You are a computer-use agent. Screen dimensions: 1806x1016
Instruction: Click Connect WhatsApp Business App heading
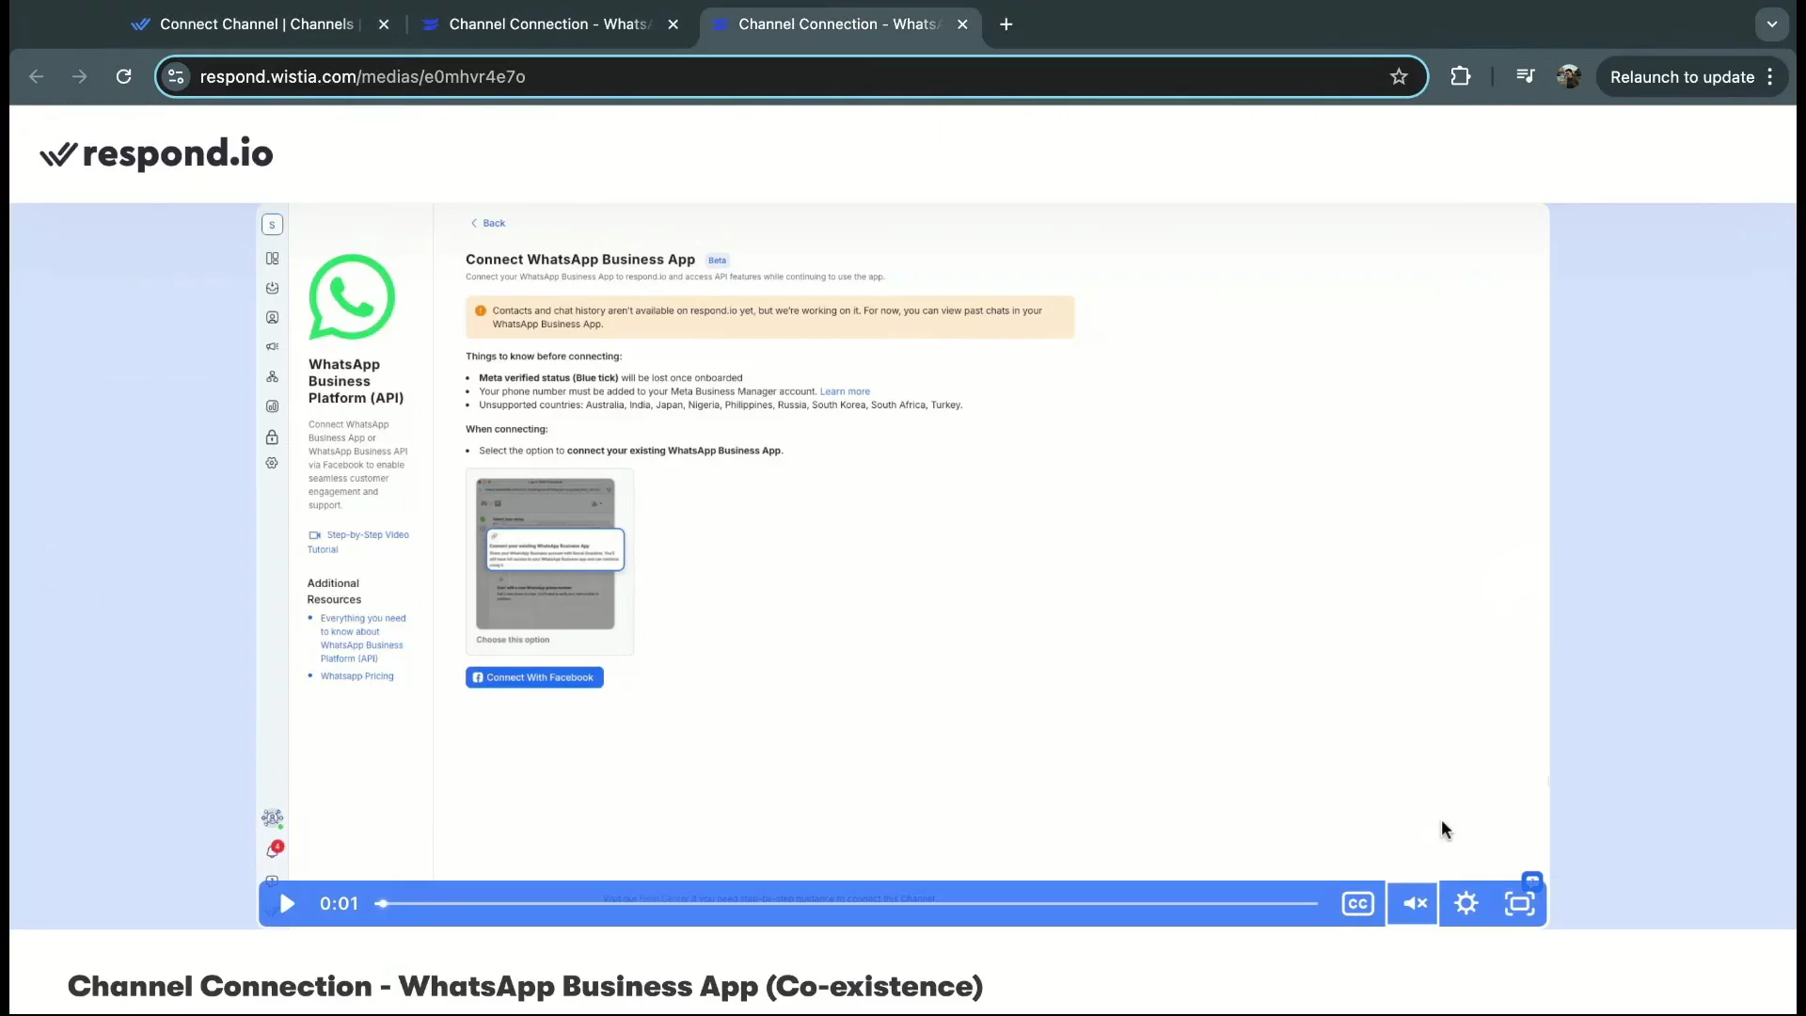pyautogui.click(x=580, y=260)
